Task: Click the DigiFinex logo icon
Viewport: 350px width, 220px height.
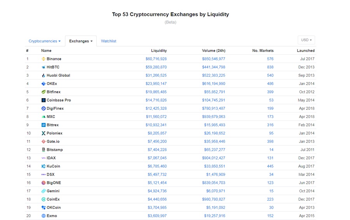Action: (44, 108)
